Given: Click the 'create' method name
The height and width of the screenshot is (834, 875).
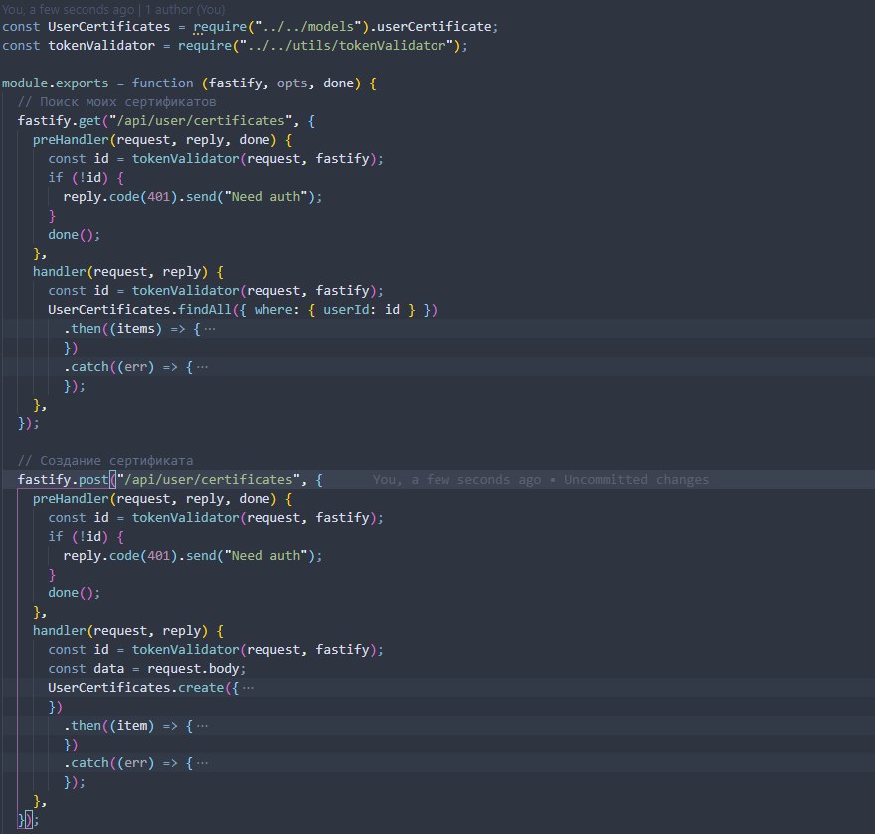Looking at the screenshot, I should pyautogui.click(x=201, y=688).
